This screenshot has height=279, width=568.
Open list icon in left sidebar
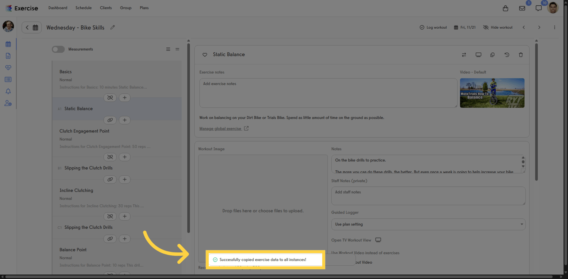8,79
